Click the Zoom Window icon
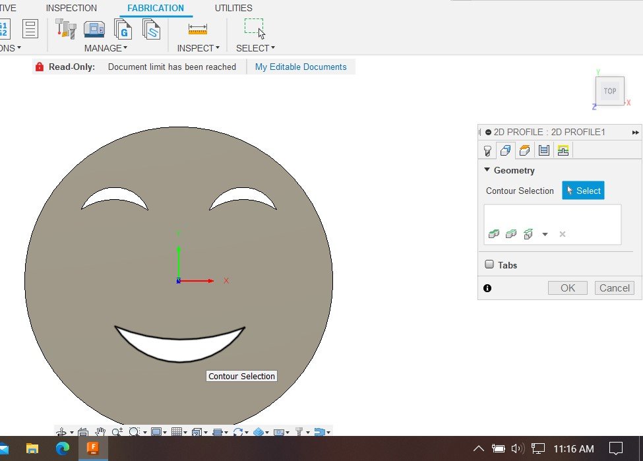This screenshot has height=461, width=643. (x=134, y=432)
